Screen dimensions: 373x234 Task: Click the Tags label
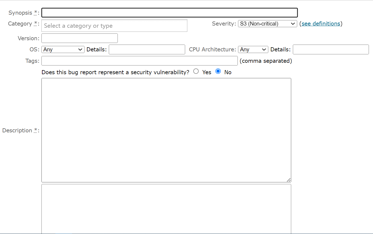point(32,61)
